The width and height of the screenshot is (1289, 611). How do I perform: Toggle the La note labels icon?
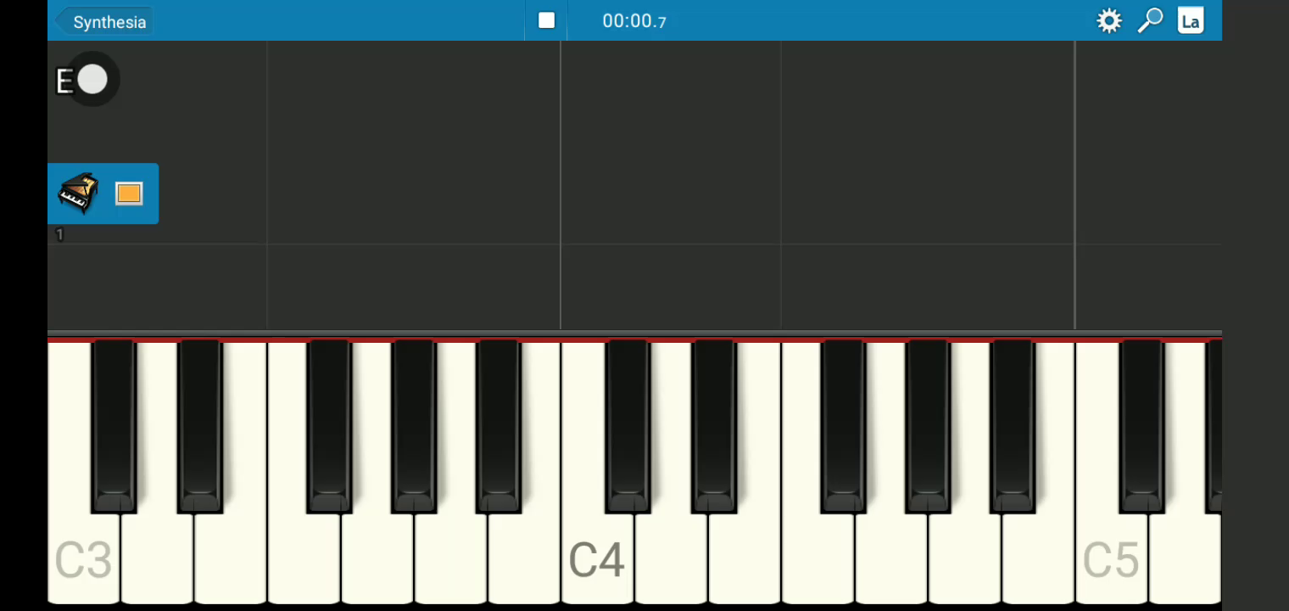click(1191, 20)
